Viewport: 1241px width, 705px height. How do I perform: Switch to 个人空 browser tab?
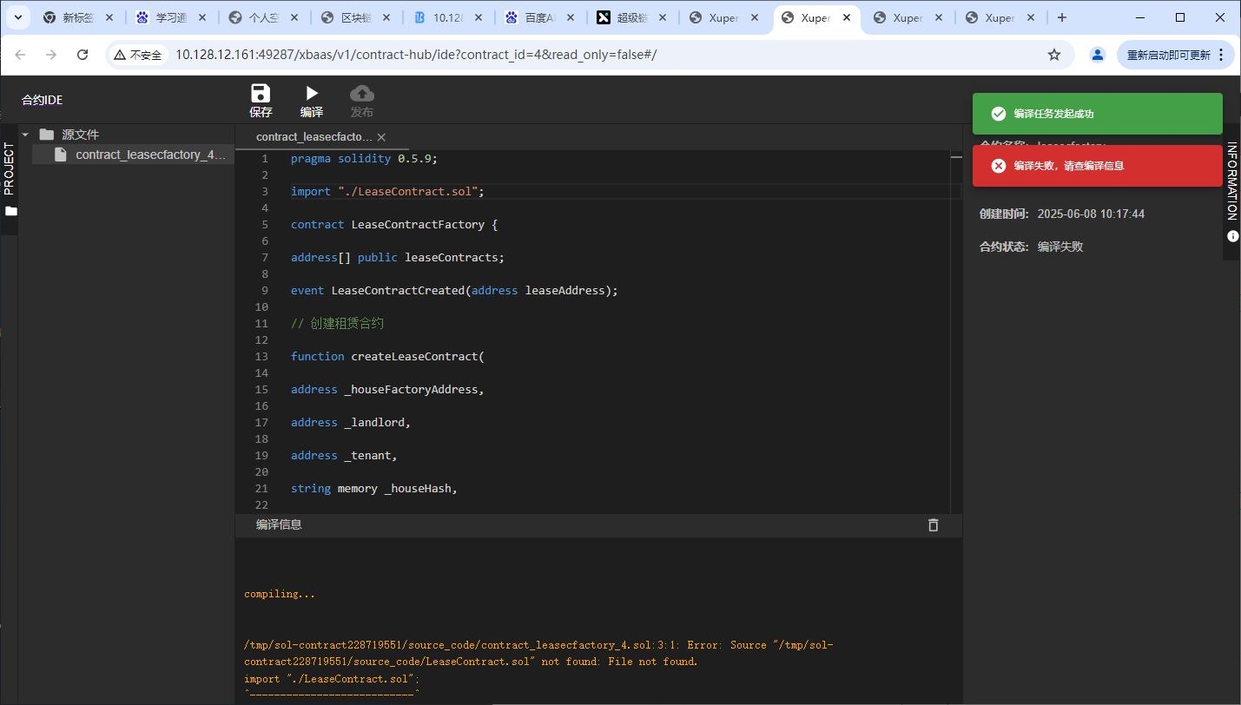click(263, 17)
